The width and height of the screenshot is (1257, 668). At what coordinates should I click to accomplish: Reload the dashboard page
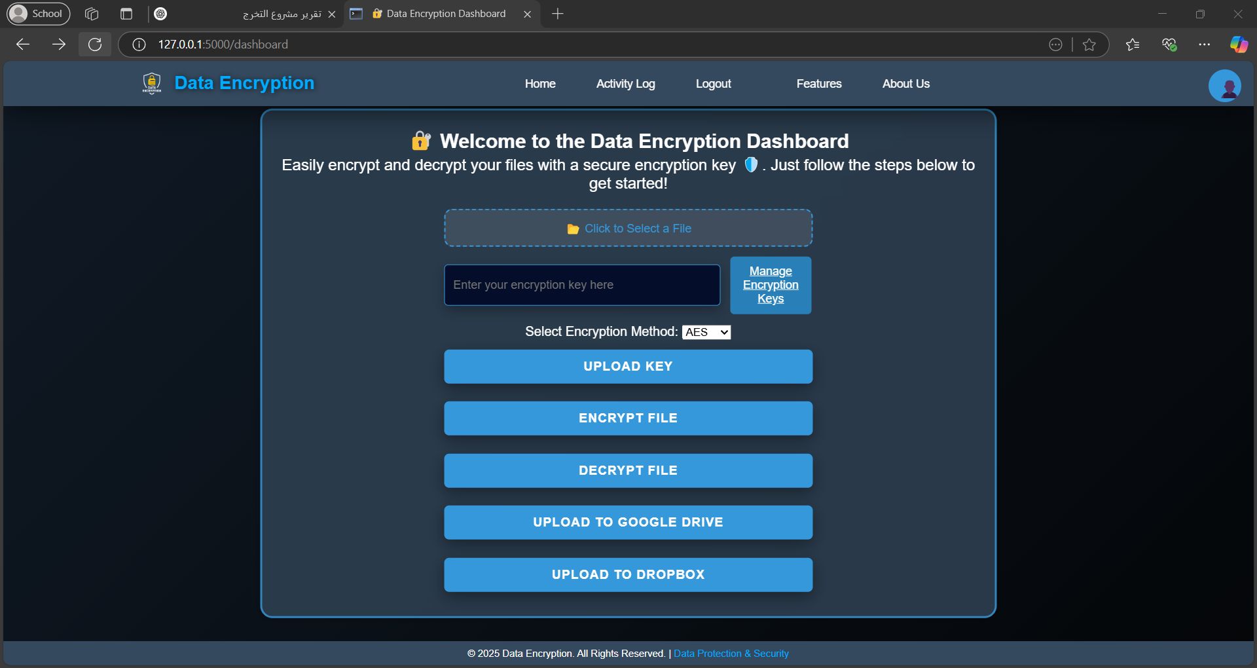tap(95, 45)
